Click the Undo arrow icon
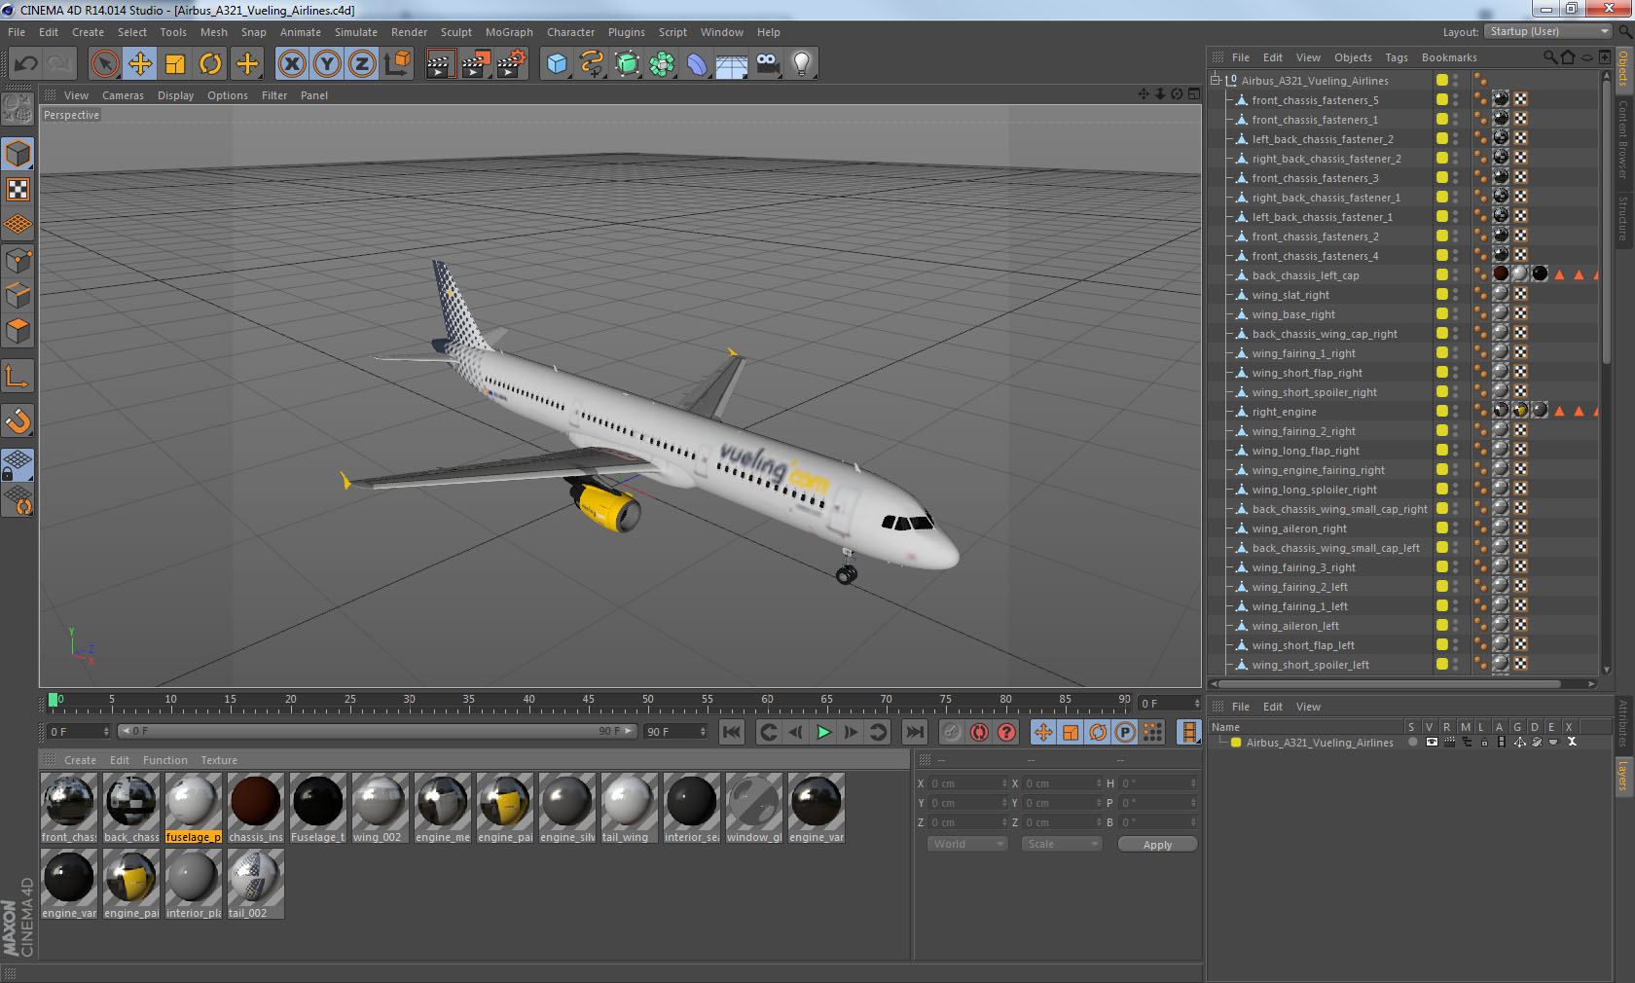This screenshot has height=983, width=1635. pos(26,64)
